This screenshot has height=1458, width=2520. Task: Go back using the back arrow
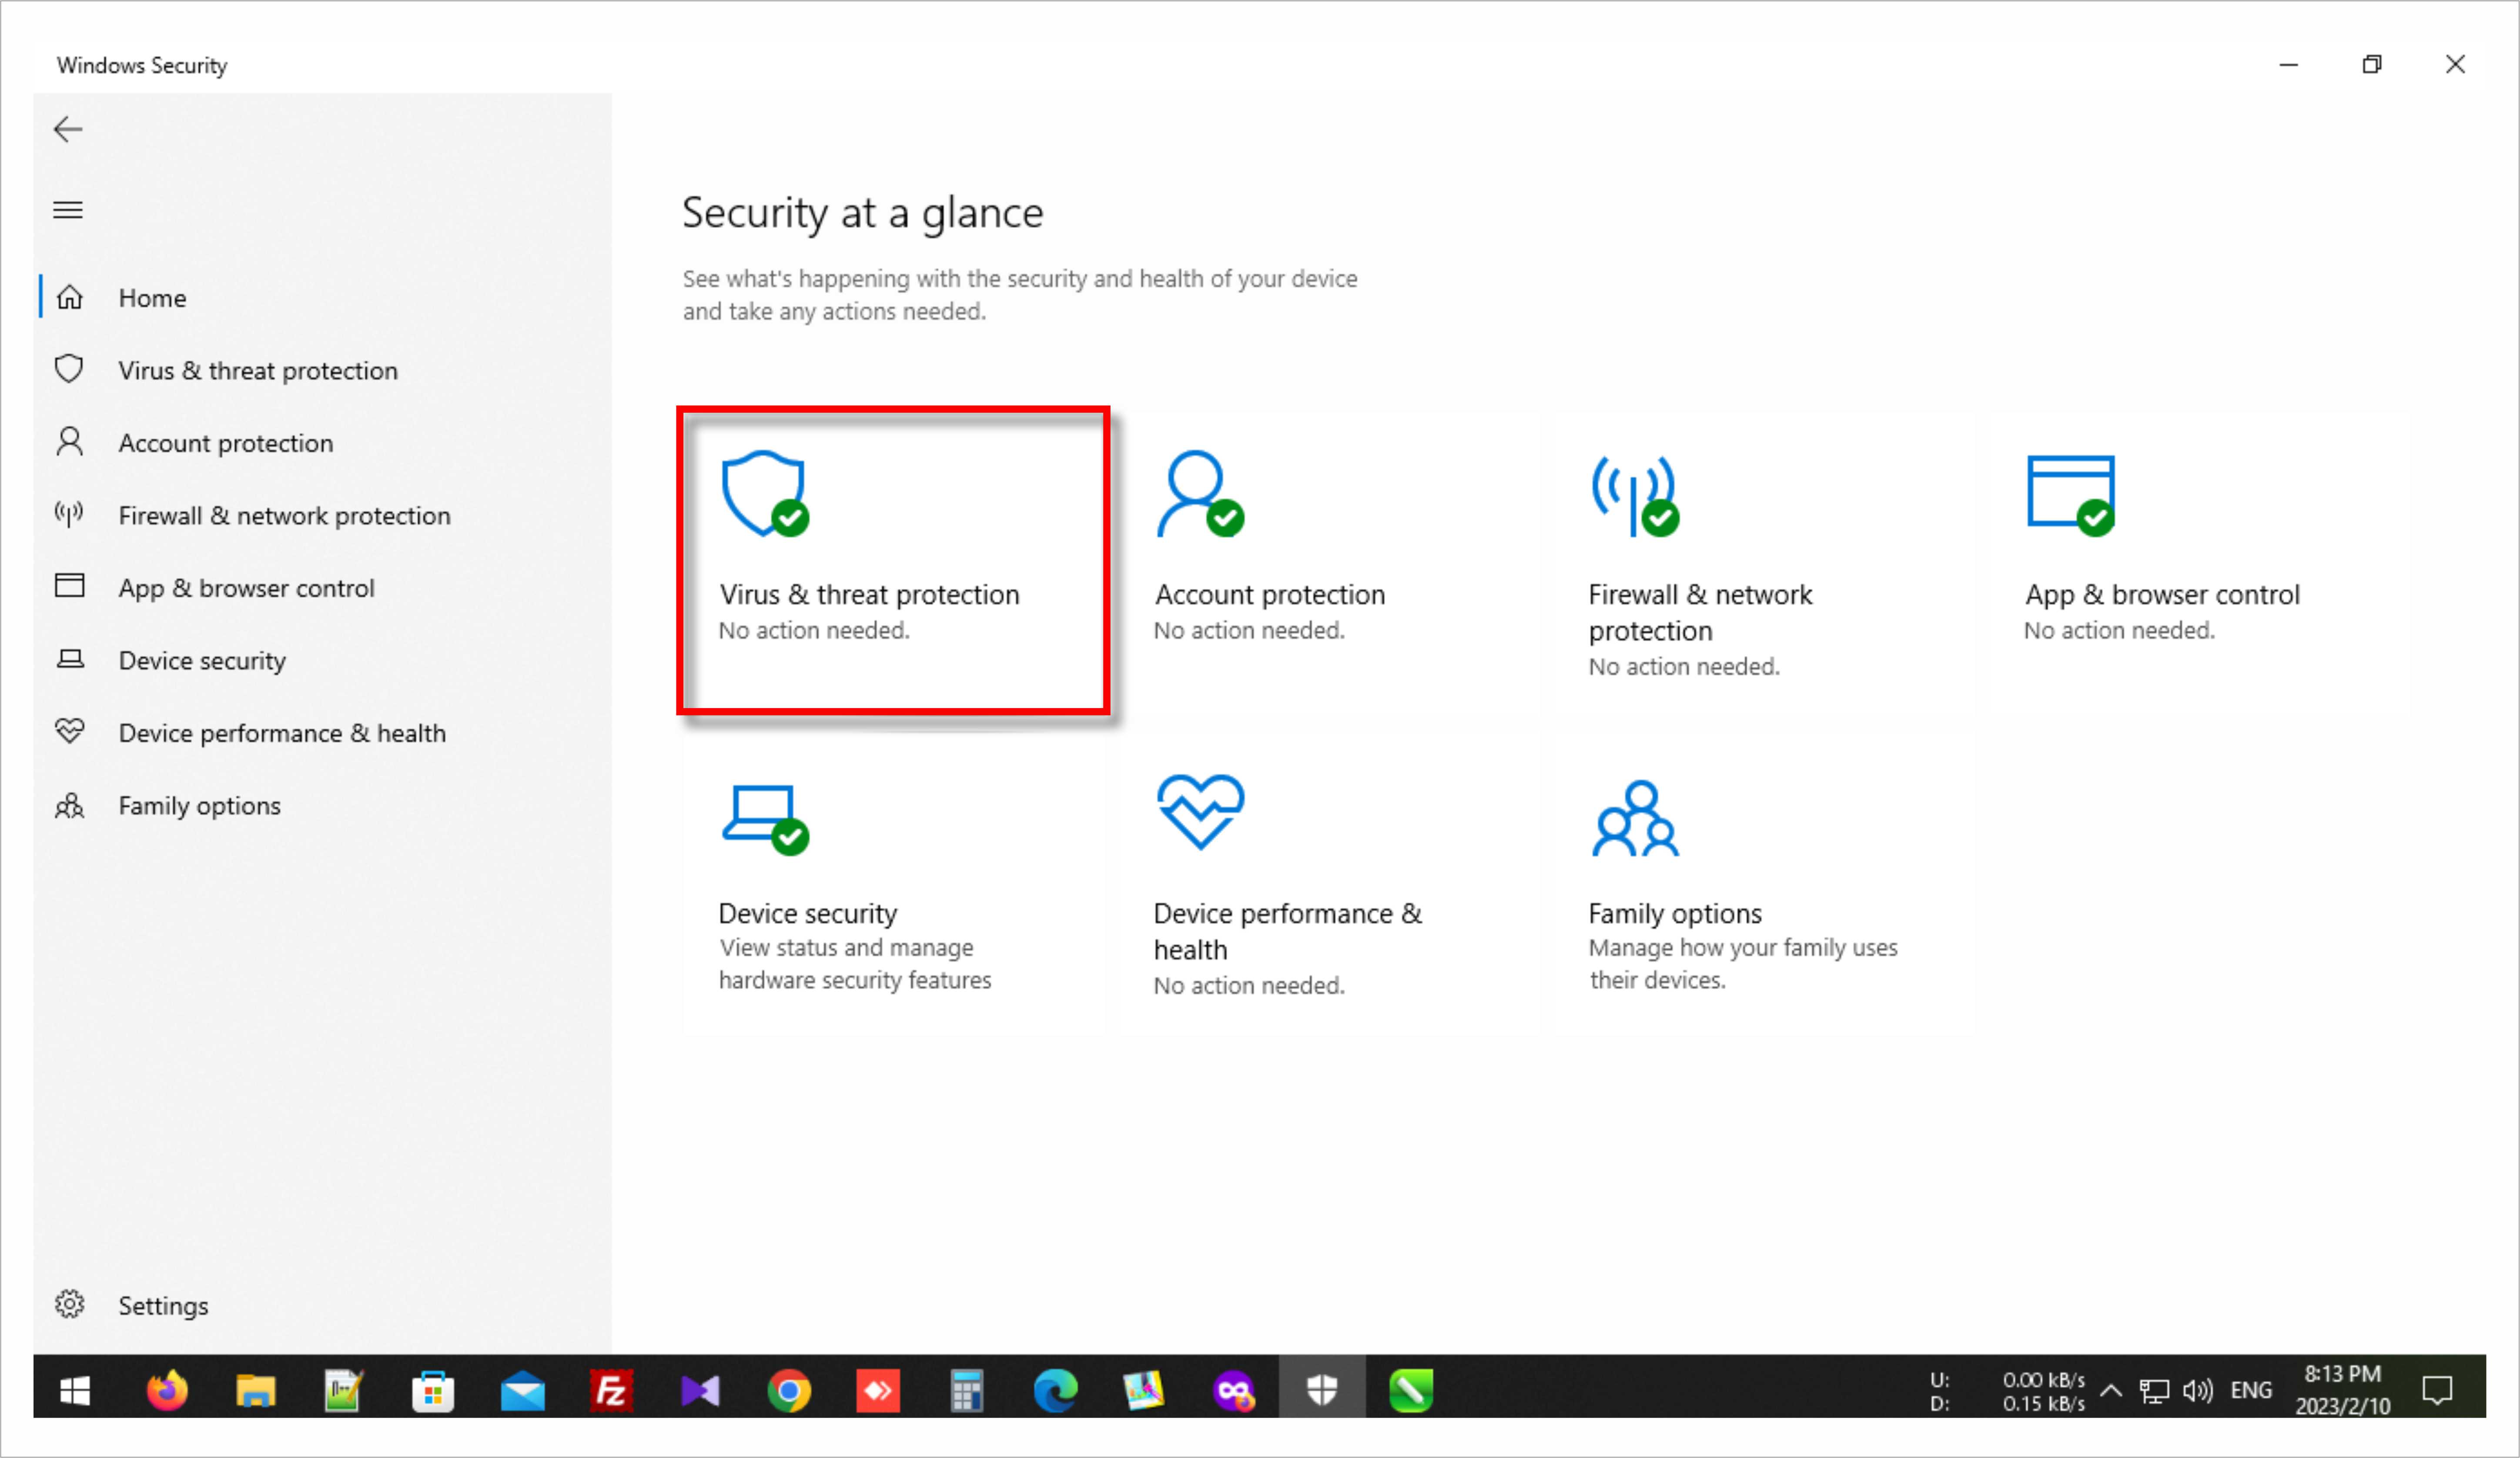pos(68,129)
